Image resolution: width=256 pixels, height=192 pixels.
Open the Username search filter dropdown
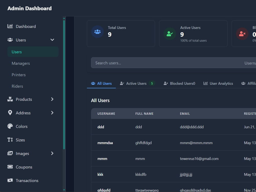250,63
